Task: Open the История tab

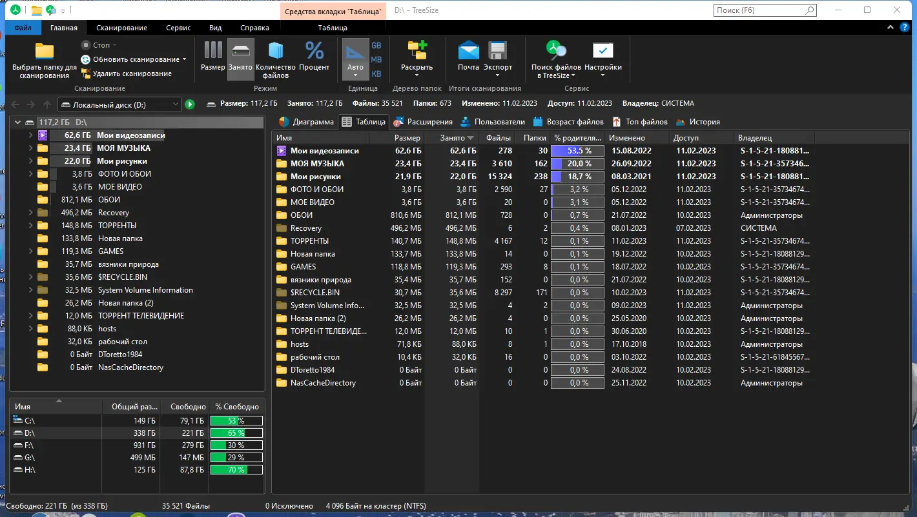Action: 697,122
